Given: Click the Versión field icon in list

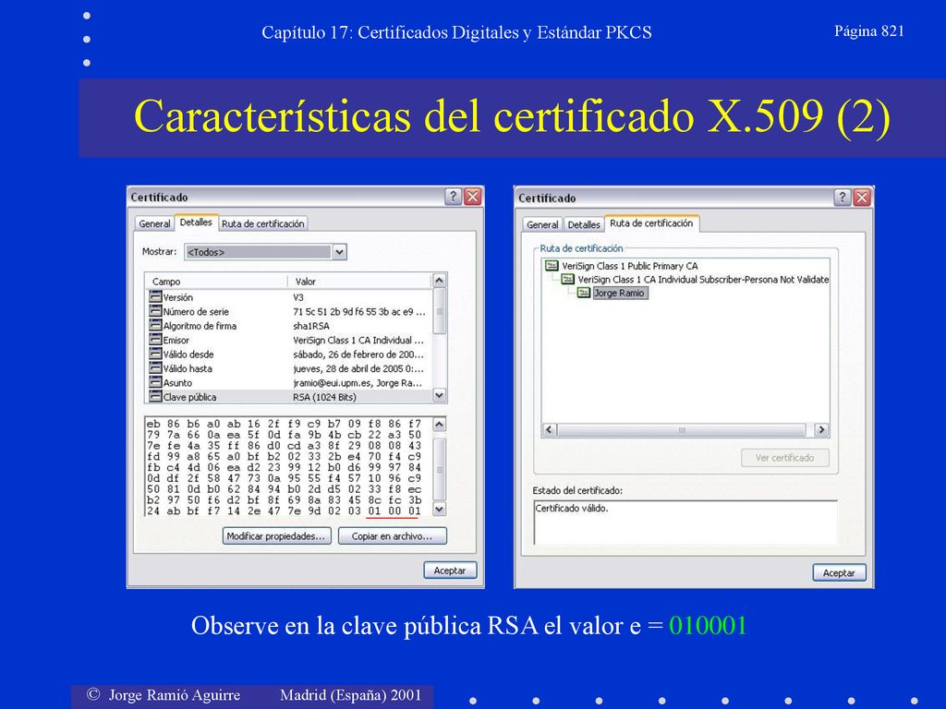Looking at the screenshot, I should pyautogui.click(x=155, y=296).
